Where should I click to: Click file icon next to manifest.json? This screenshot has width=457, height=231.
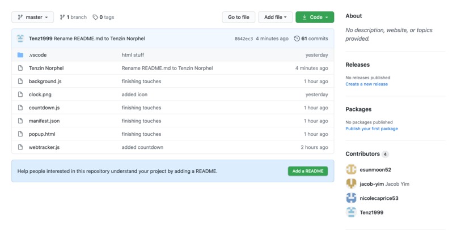pos(20,121)
